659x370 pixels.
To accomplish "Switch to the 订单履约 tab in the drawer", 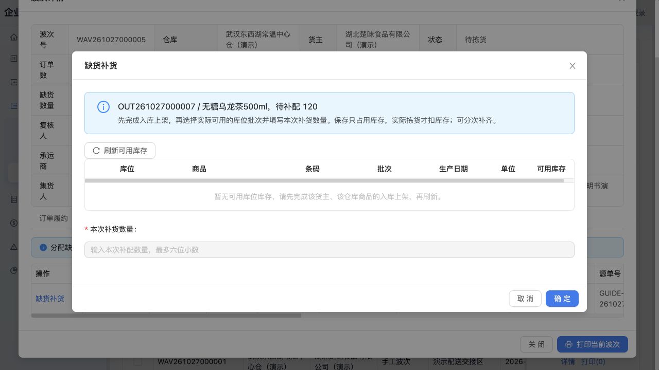I will (54, 218).
